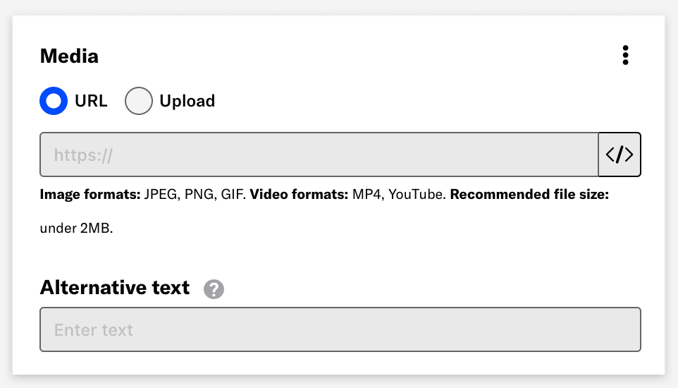Open the Media more options menu
Viewport: 678px width, 388px height.
pos(625,55)
